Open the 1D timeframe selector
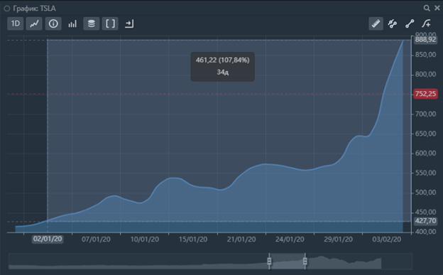This screenshot has height=275, width=443. 15,23
